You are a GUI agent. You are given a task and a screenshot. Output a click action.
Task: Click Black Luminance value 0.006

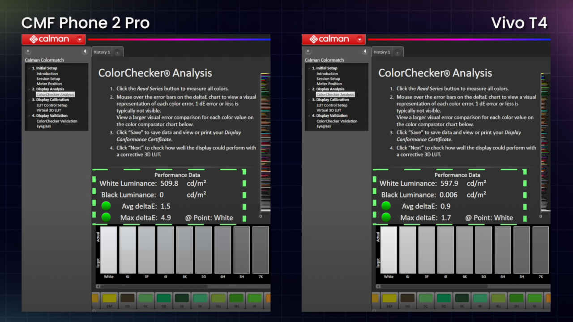pos(449,195)
